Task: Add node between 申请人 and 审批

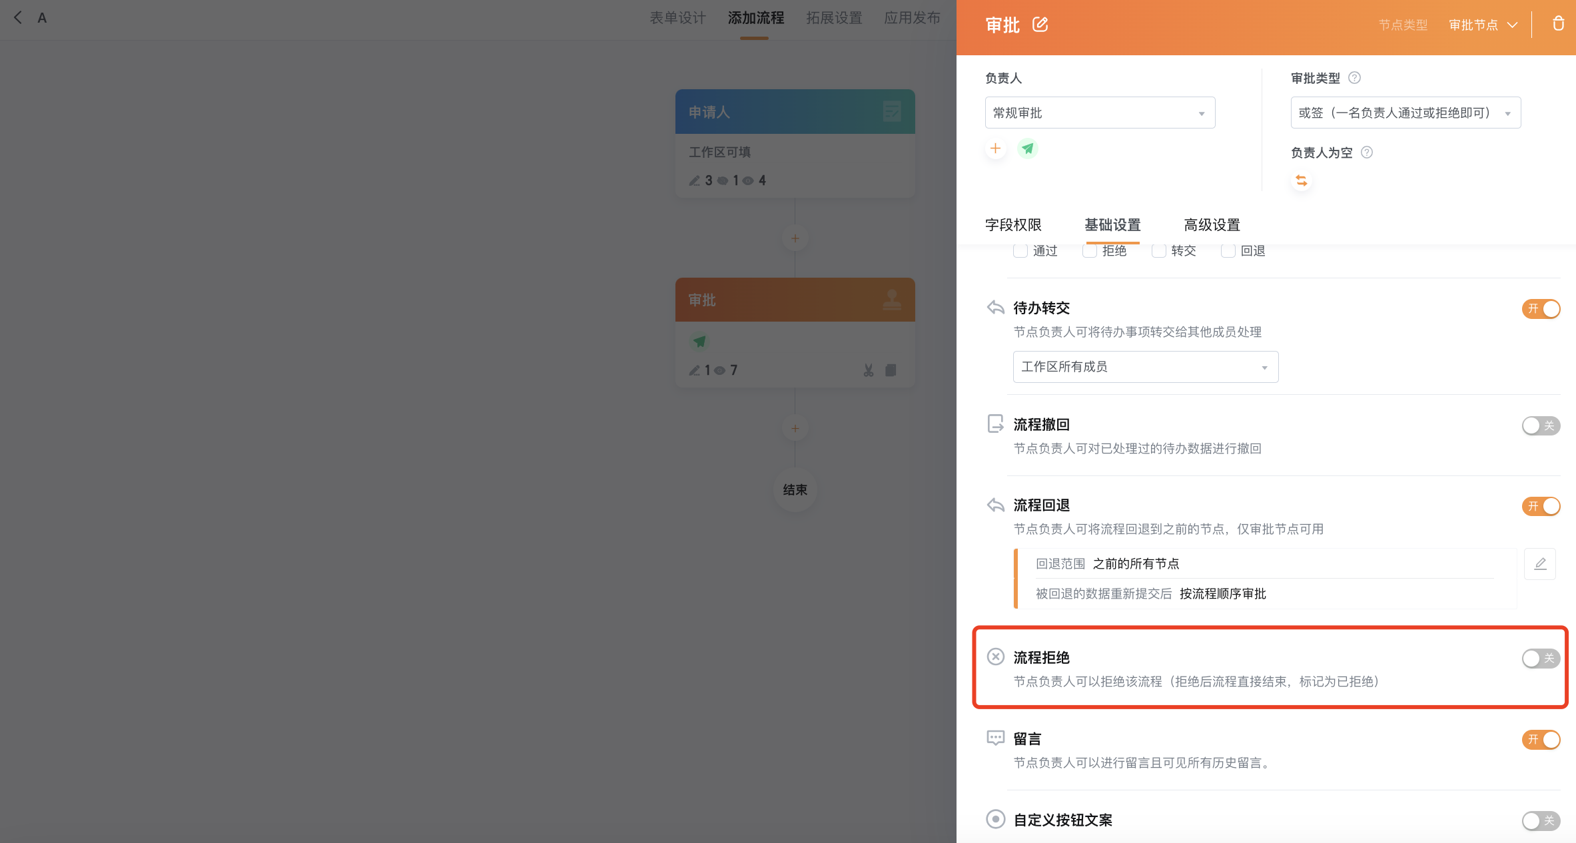Action: [x=795, y=238]
